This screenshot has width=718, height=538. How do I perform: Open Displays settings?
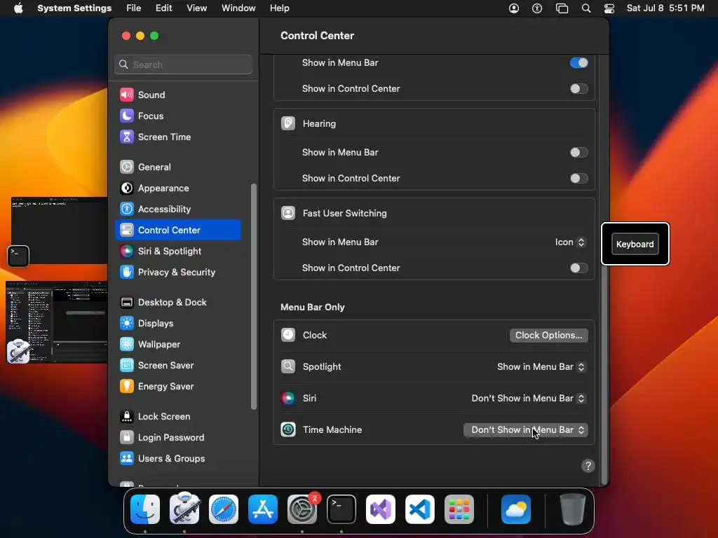tap(178, 324)
